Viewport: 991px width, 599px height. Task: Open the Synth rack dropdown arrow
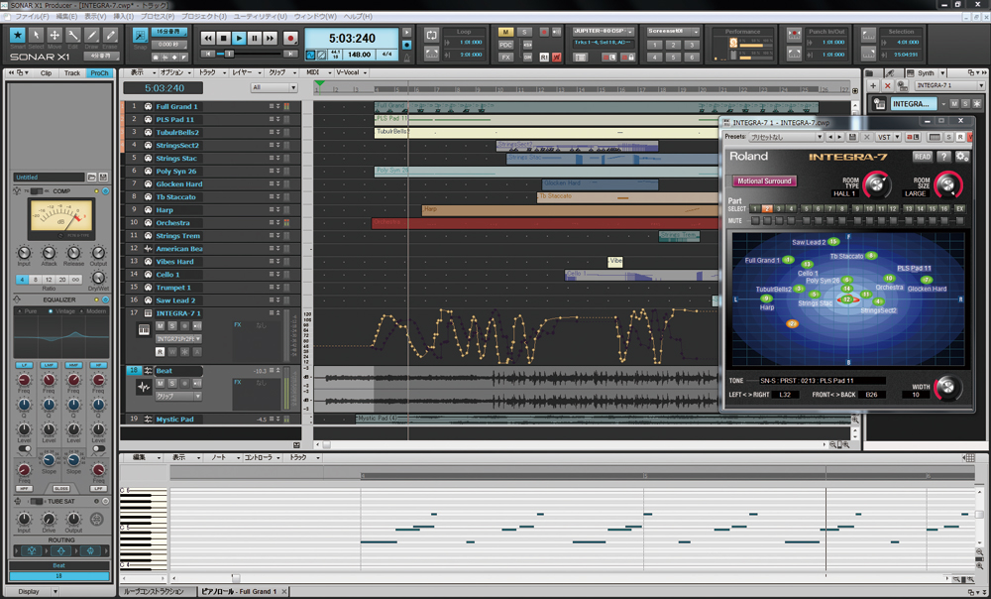pyautogui.click(x=942, y=72)
